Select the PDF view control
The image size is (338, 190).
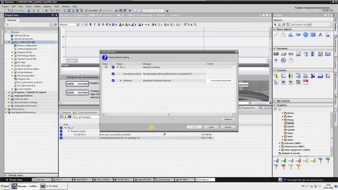pyautogui.click(x=305, y=82)
